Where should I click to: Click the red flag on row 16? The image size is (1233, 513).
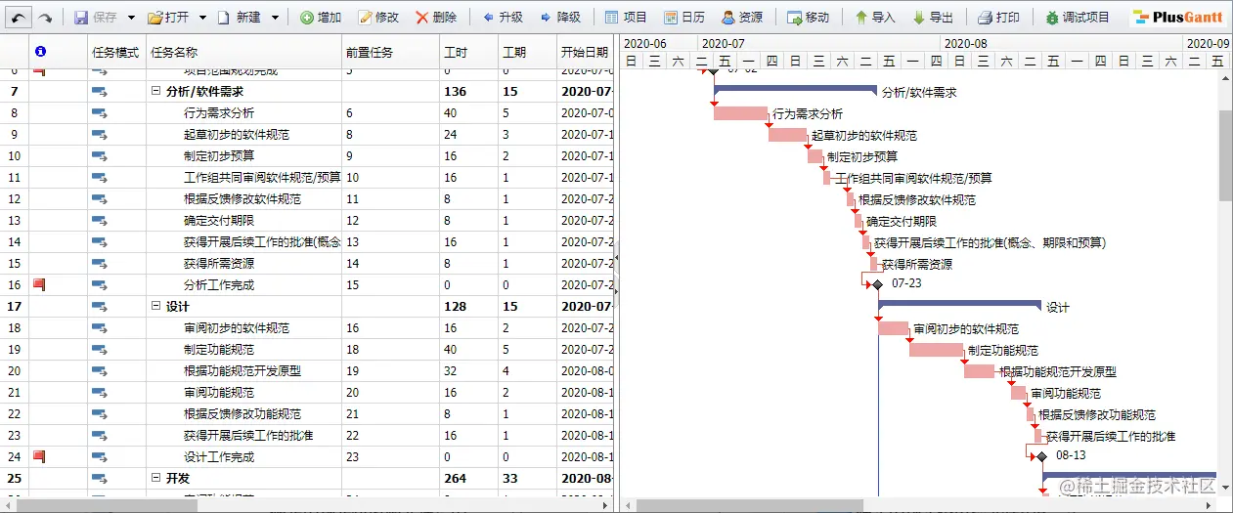(39, 284)
